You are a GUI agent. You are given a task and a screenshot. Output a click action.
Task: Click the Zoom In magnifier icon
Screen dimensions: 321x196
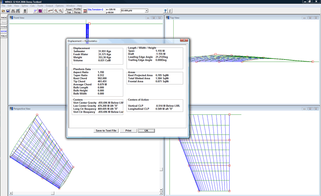pos(56,11)
